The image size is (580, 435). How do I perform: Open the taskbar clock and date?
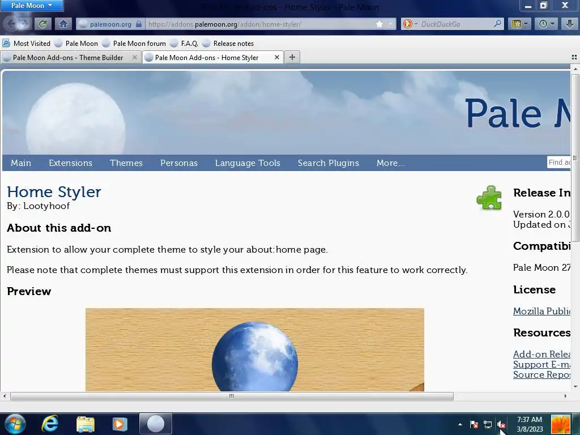530,424
